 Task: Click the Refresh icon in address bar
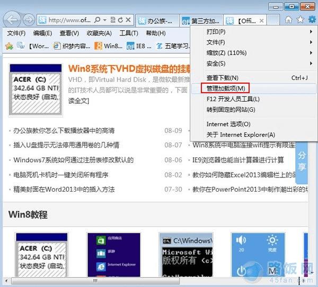(120, 20)
